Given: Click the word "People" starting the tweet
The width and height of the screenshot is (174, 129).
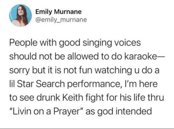Looking at the screenshot, I should pyautogui.click(x=23, y=43).
